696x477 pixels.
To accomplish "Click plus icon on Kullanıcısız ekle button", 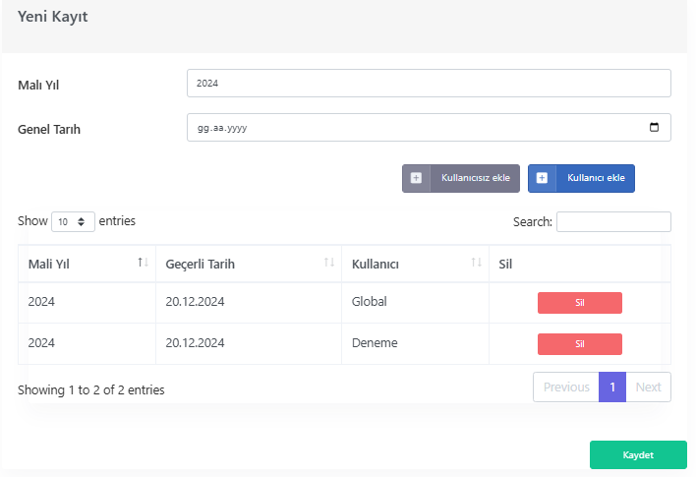I will point(416,178).
